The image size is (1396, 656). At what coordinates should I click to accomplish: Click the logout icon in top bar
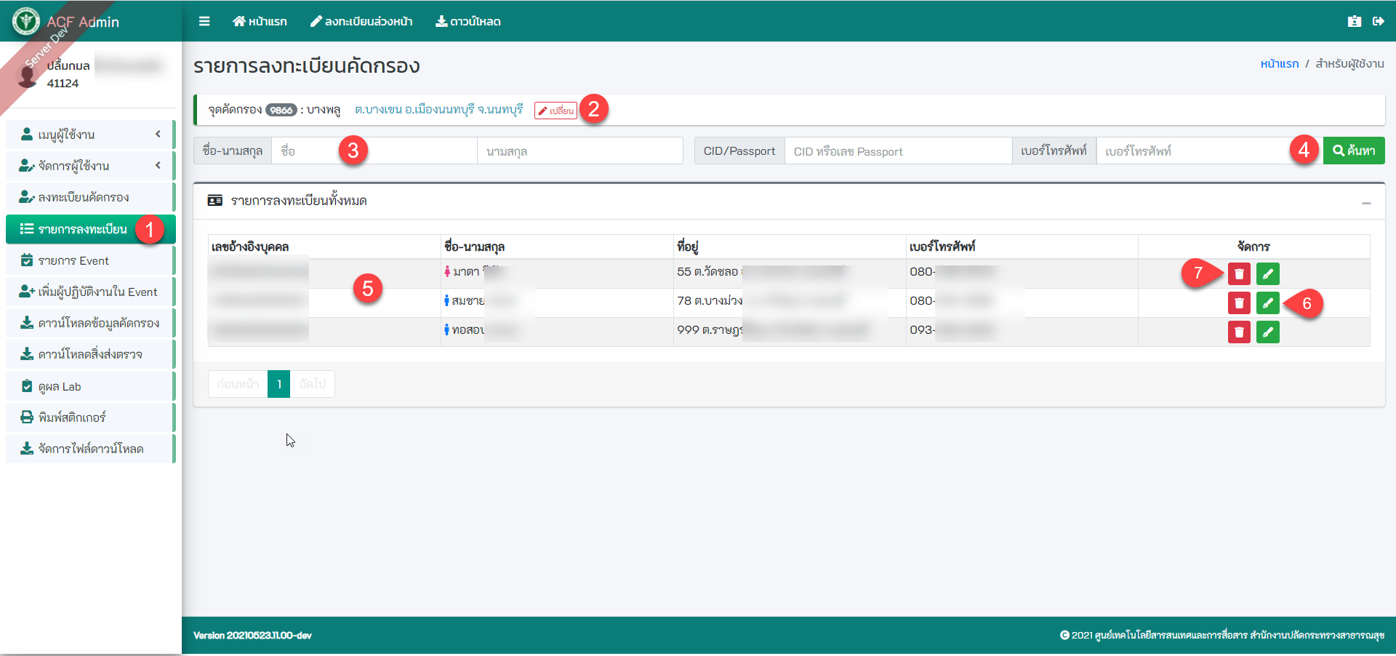click(x=1378, y=21)
